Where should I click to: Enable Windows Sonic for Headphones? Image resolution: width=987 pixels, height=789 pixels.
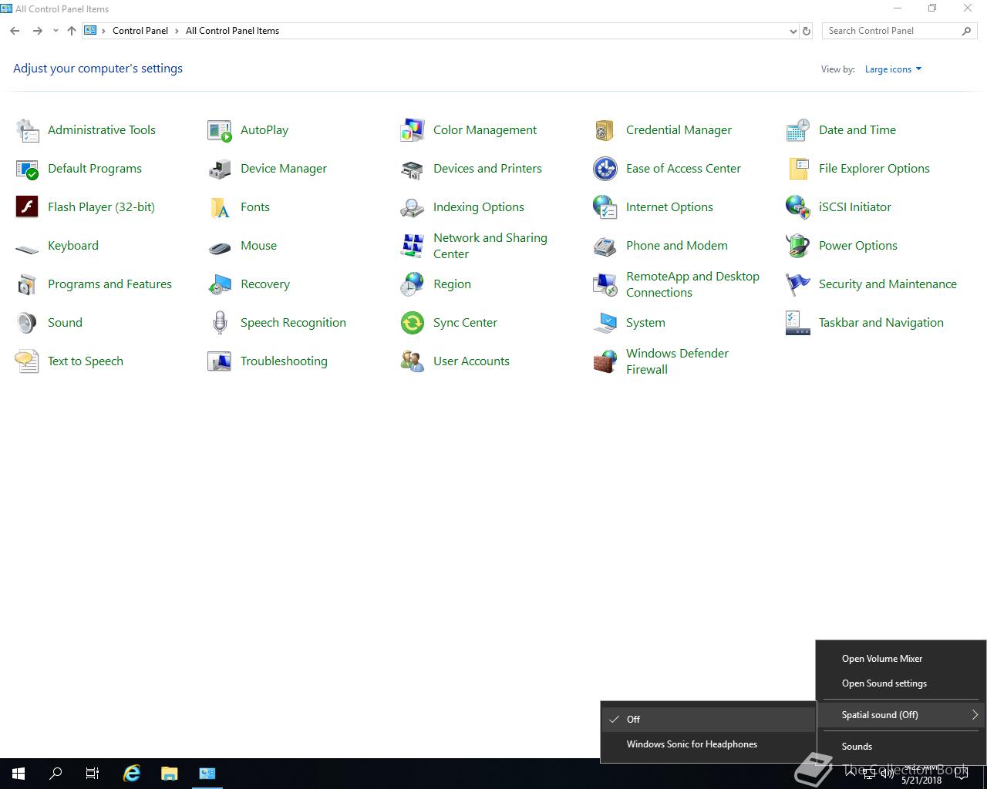click(708, 744)
